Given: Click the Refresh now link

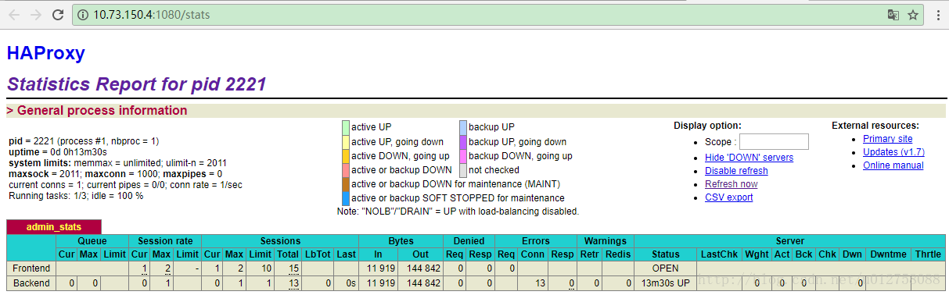Looking at the screenshot, I should (x=731, y=184).
